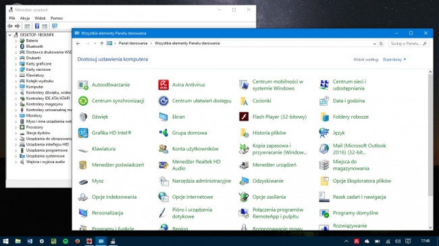Click the Device Manager help toolbar icon
Viewport: 439px width, 246px height.
click(37, 26)
